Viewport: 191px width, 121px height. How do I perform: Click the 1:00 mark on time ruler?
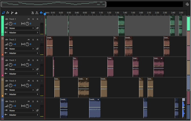[93, 13]
